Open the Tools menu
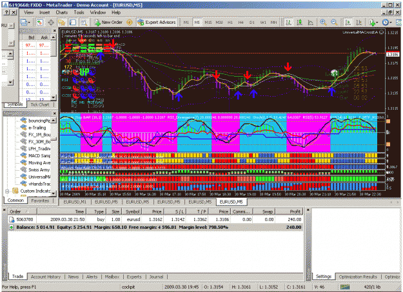Screen dimensions: 403x292 coord(79,12)
